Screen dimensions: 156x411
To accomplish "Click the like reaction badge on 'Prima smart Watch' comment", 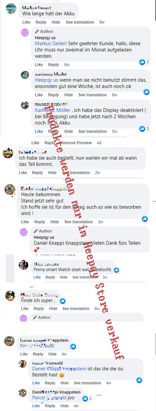I will point(116,270).
